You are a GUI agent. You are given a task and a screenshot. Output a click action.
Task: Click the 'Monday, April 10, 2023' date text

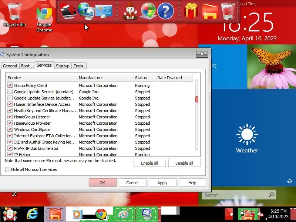[247, 38]
